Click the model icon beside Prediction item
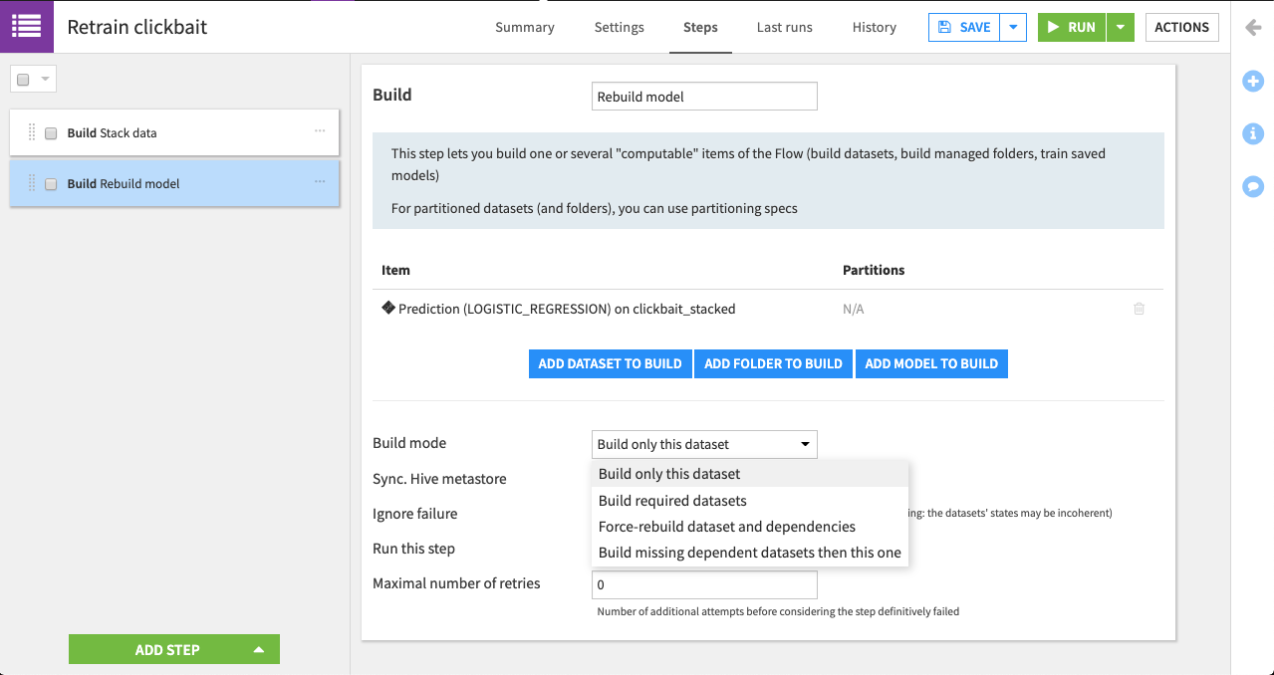Viewport: 1274px width, 675px height. (388, 309)
